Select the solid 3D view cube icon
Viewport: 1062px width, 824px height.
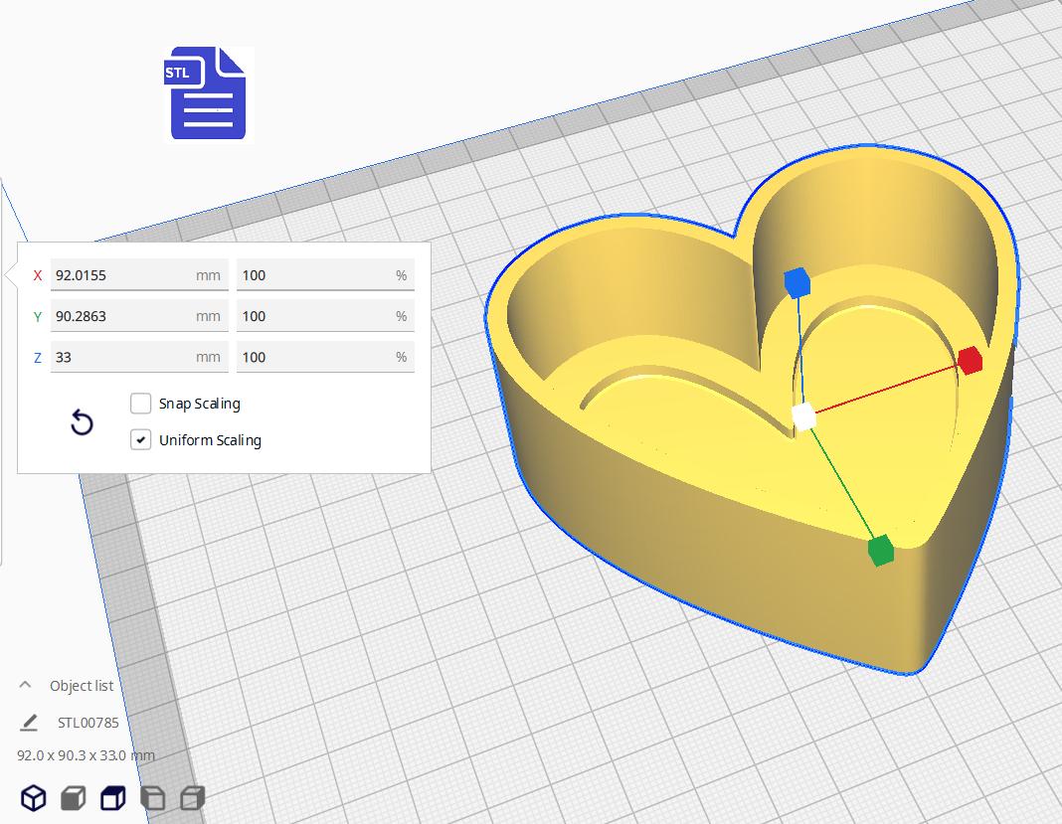(x=33, y=797)
